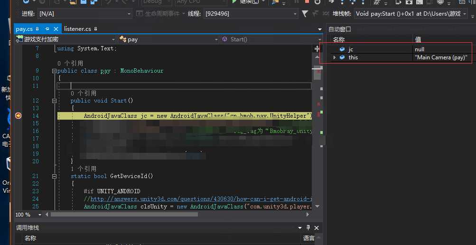Open the 100 % zoom dropdown

point(39,215)
